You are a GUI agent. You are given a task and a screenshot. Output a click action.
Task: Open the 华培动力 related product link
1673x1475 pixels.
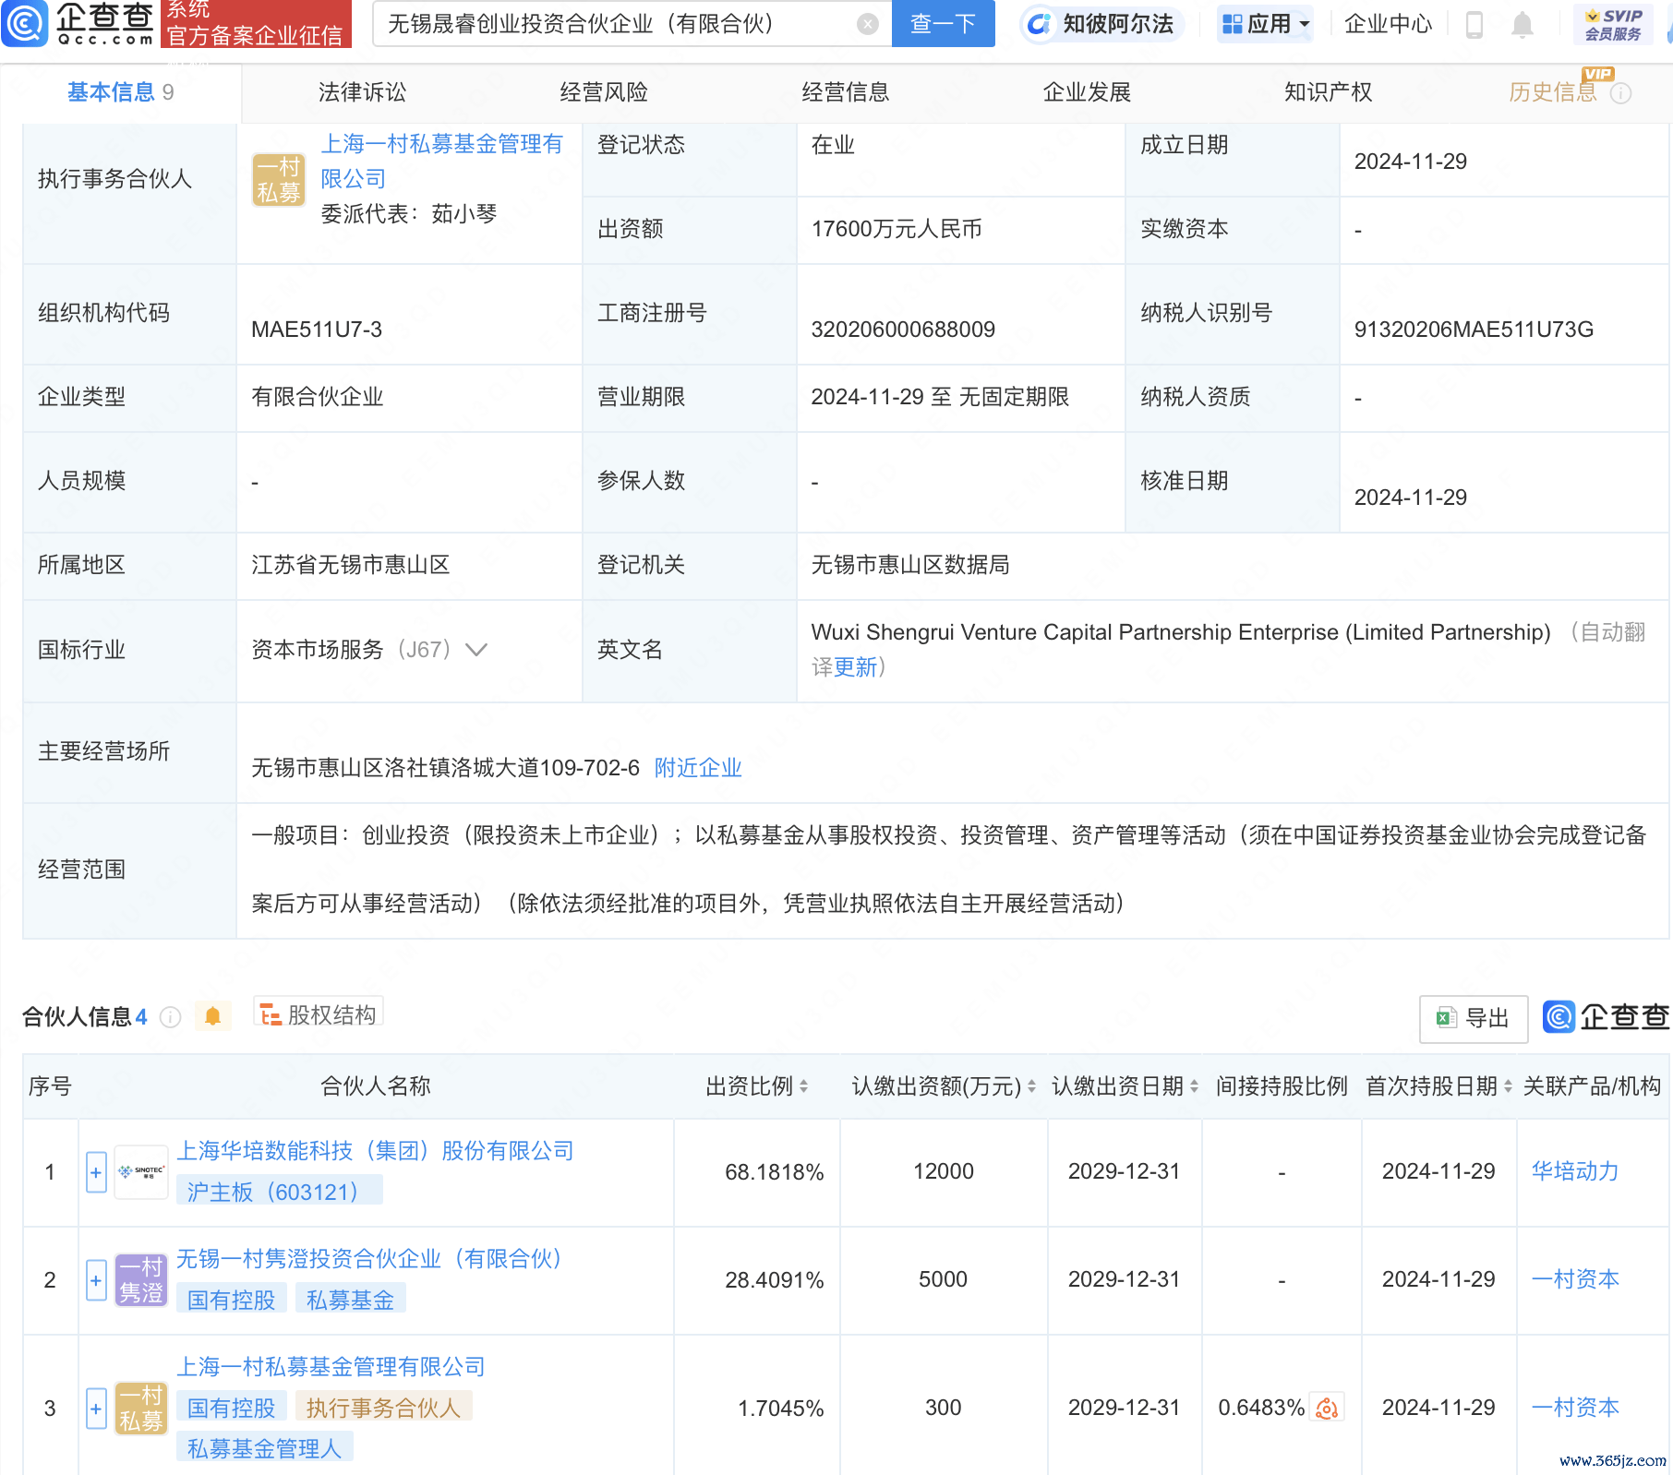1575,1171
